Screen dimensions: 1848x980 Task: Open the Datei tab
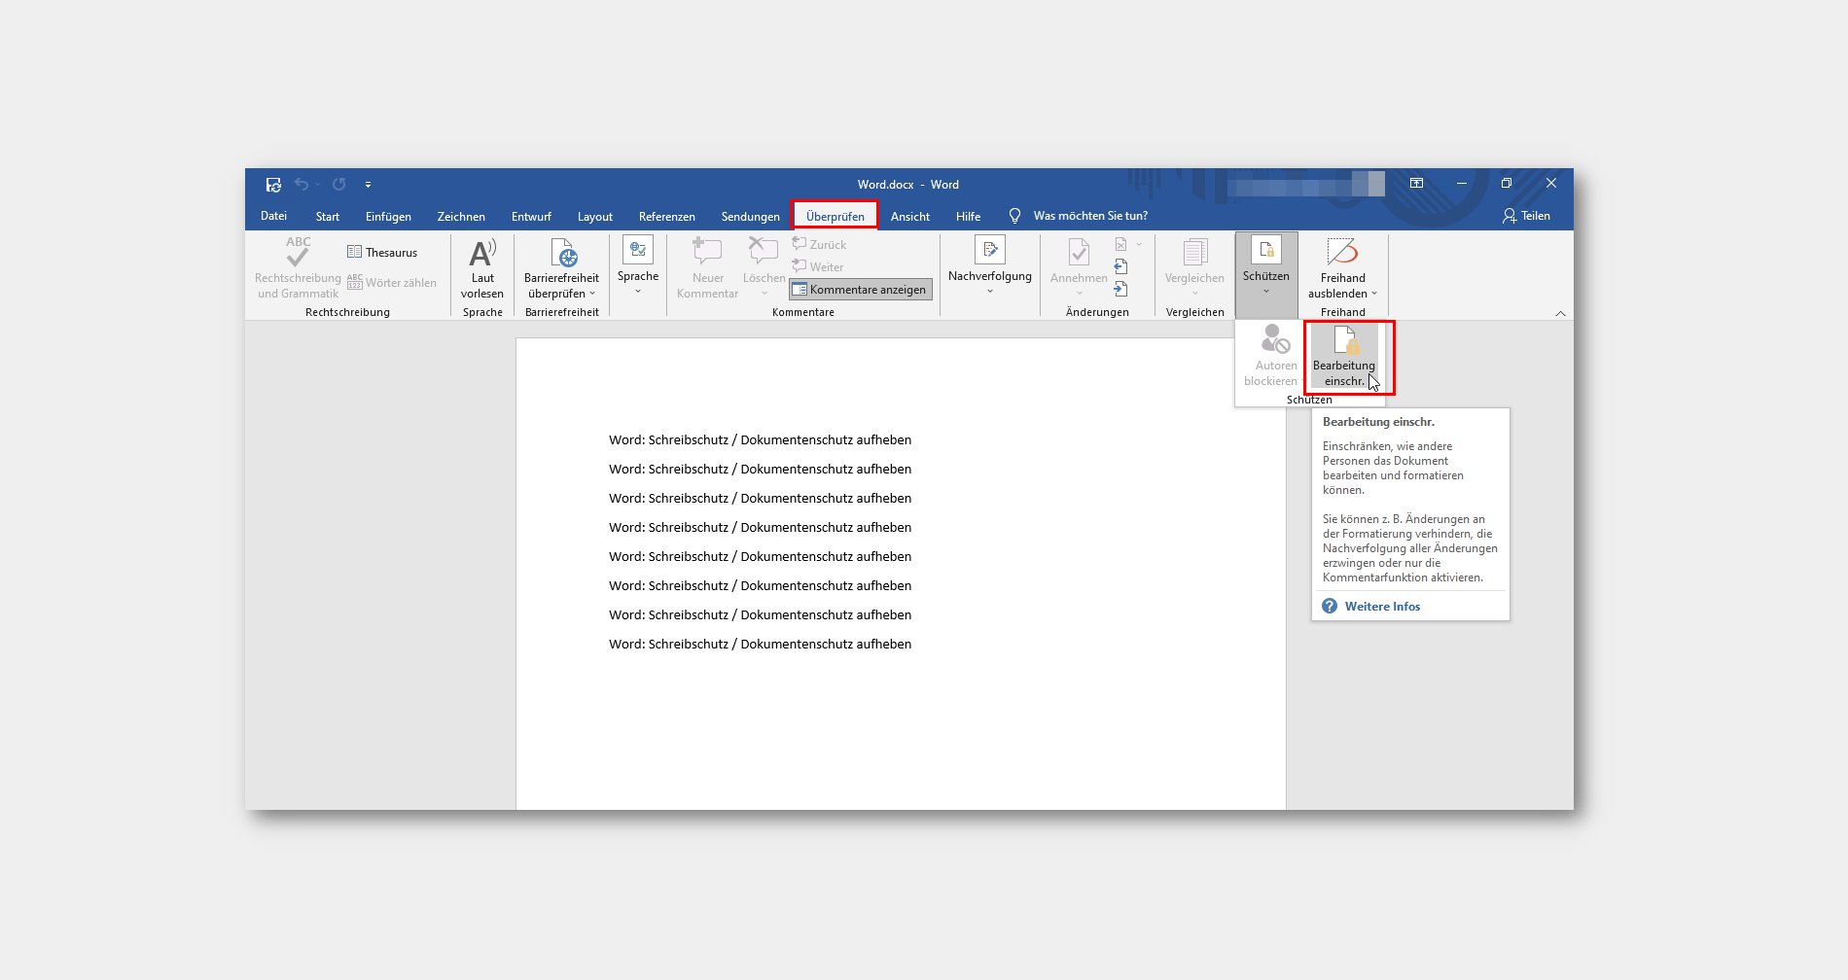pos(273,216)
